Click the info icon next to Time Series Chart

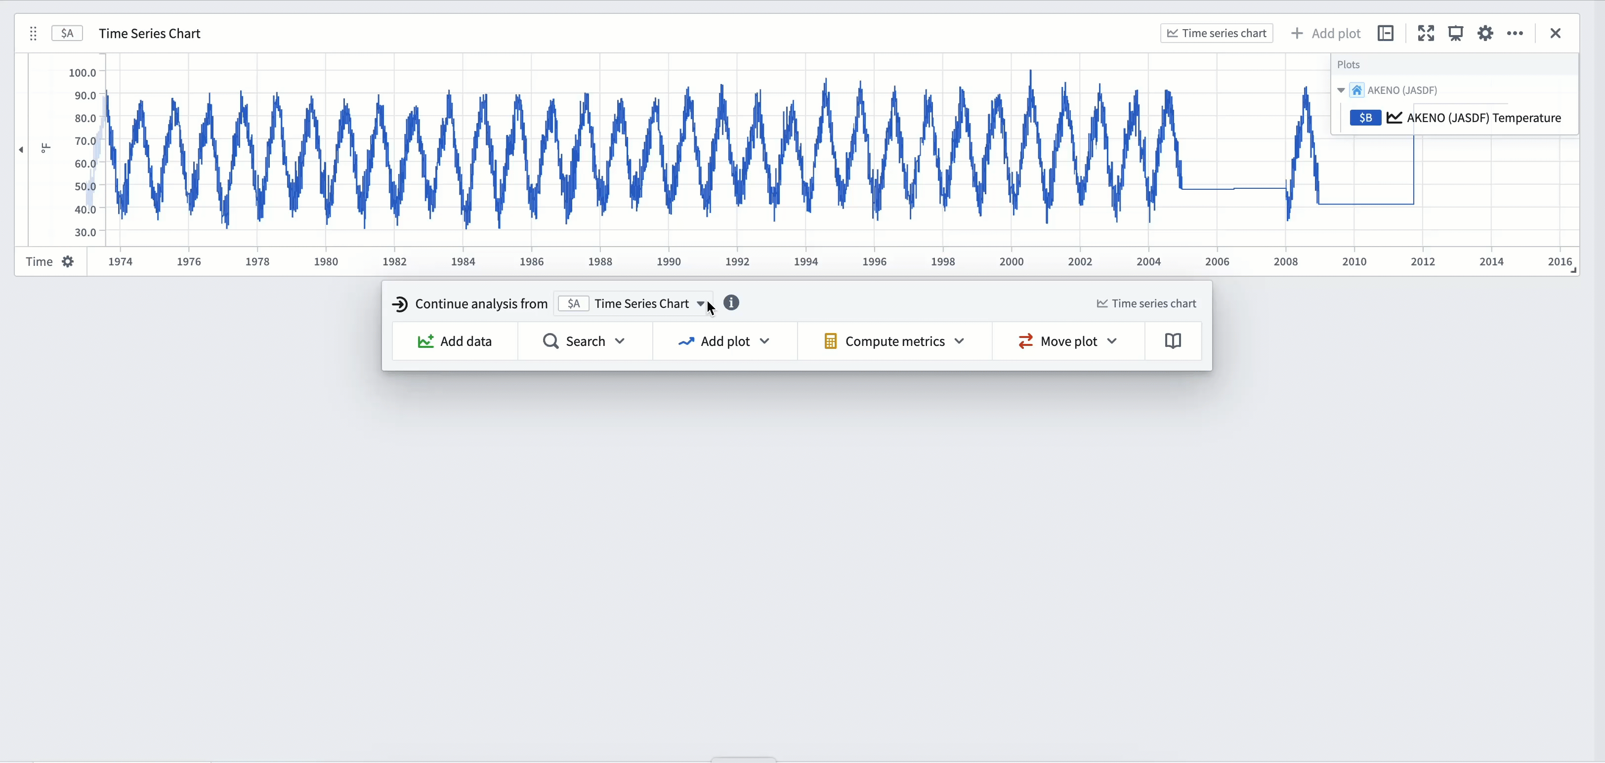(731, 303)
